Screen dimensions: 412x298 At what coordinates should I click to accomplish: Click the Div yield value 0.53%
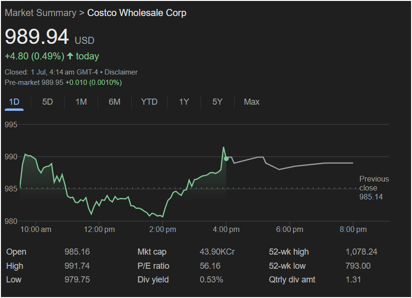click(211, 280)
